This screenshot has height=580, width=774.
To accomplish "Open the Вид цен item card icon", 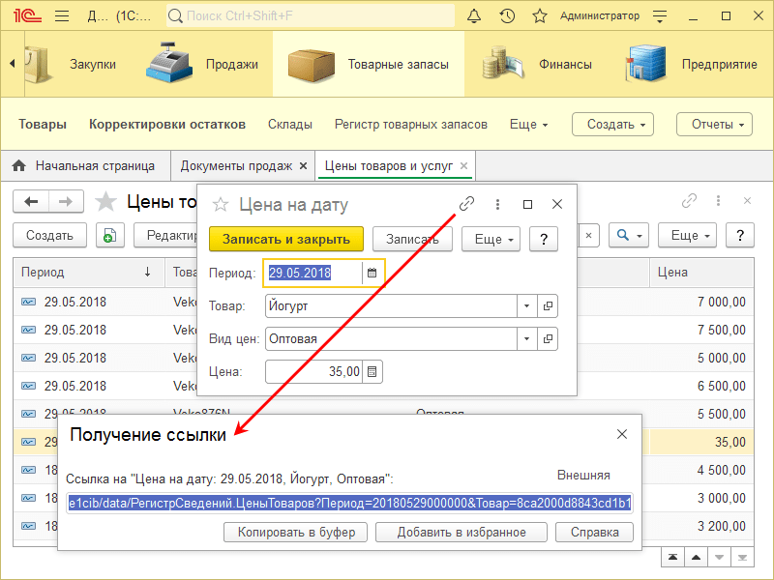I will coord(548,339).
